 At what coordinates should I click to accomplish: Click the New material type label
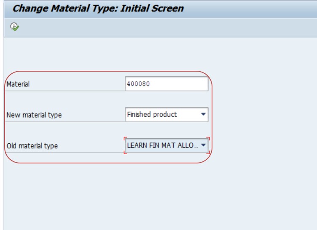(34, 115)
